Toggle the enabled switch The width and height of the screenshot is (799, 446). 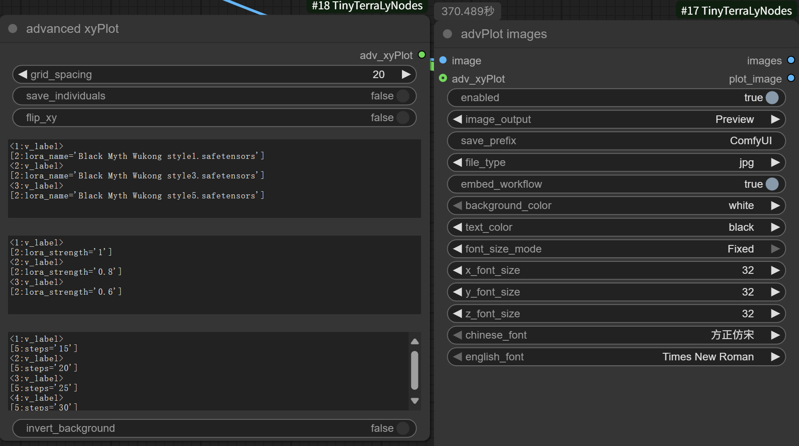pyautogui.click(x=772, y=98)
